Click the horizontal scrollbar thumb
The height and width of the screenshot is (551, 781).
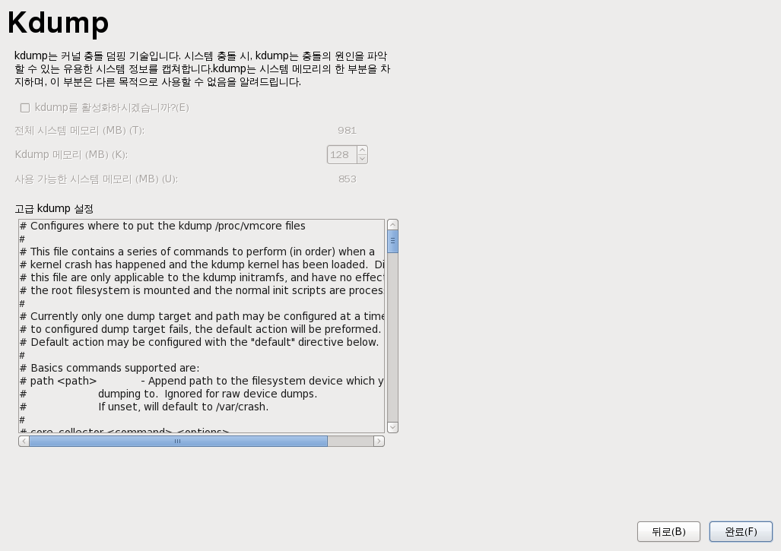[178, 441]
